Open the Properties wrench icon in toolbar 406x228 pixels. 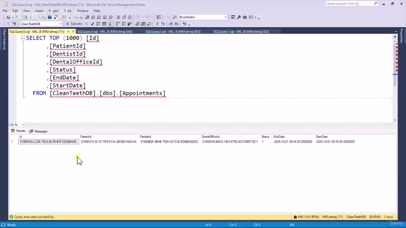pyautogui.click(x=239, y=17)
